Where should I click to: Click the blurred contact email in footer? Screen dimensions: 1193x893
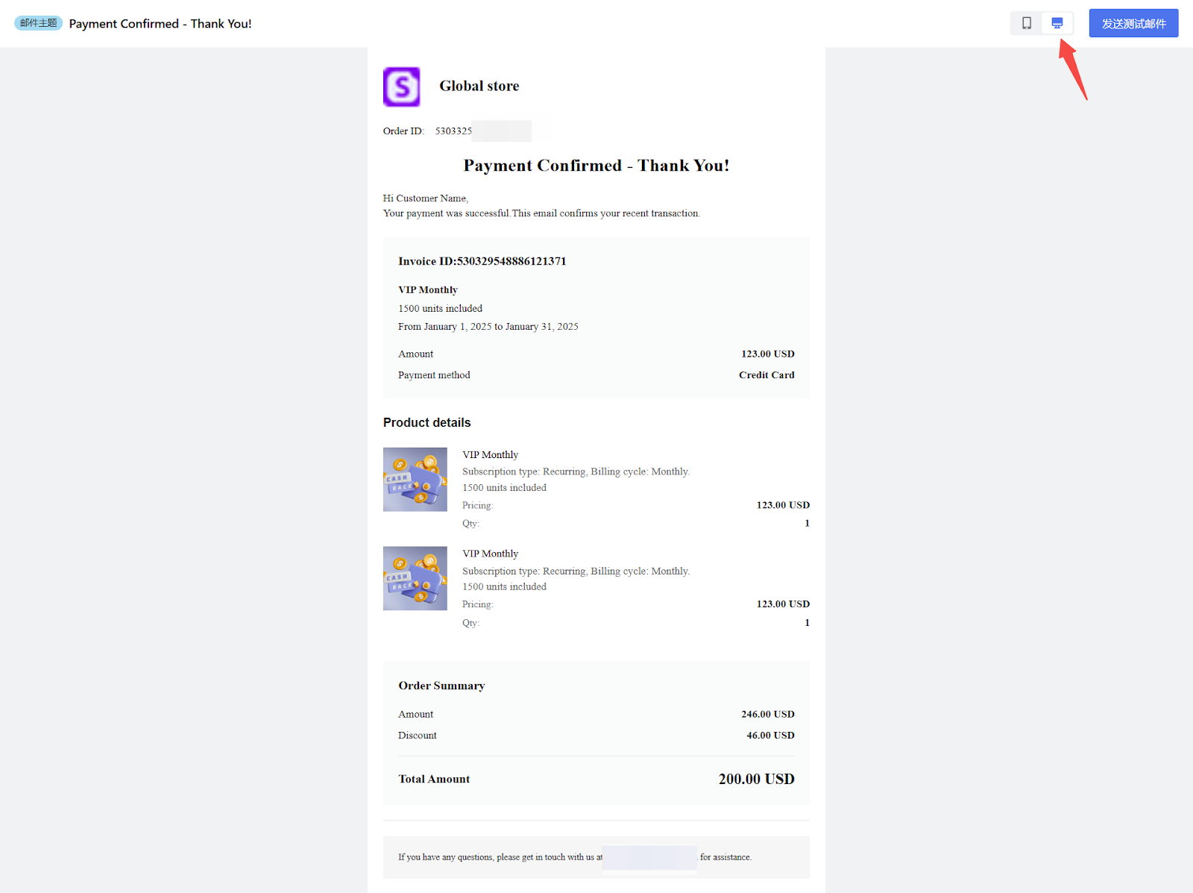coord(649,857)
